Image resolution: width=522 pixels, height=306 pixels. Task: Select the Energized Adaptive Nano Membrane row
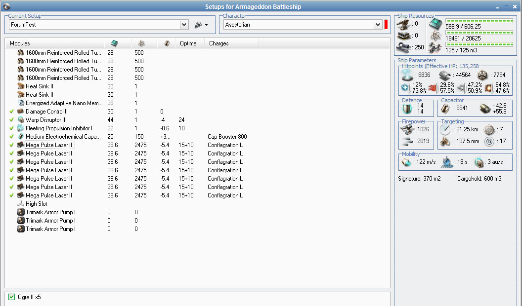(x=197, y=103)
